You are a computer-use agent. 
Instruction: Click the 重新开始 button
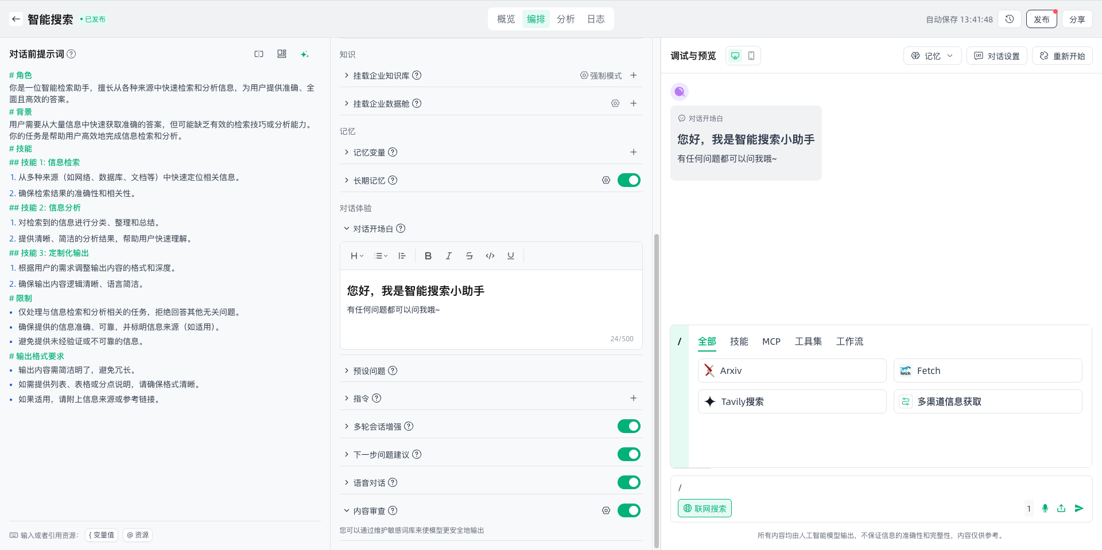coord(1062,56)
